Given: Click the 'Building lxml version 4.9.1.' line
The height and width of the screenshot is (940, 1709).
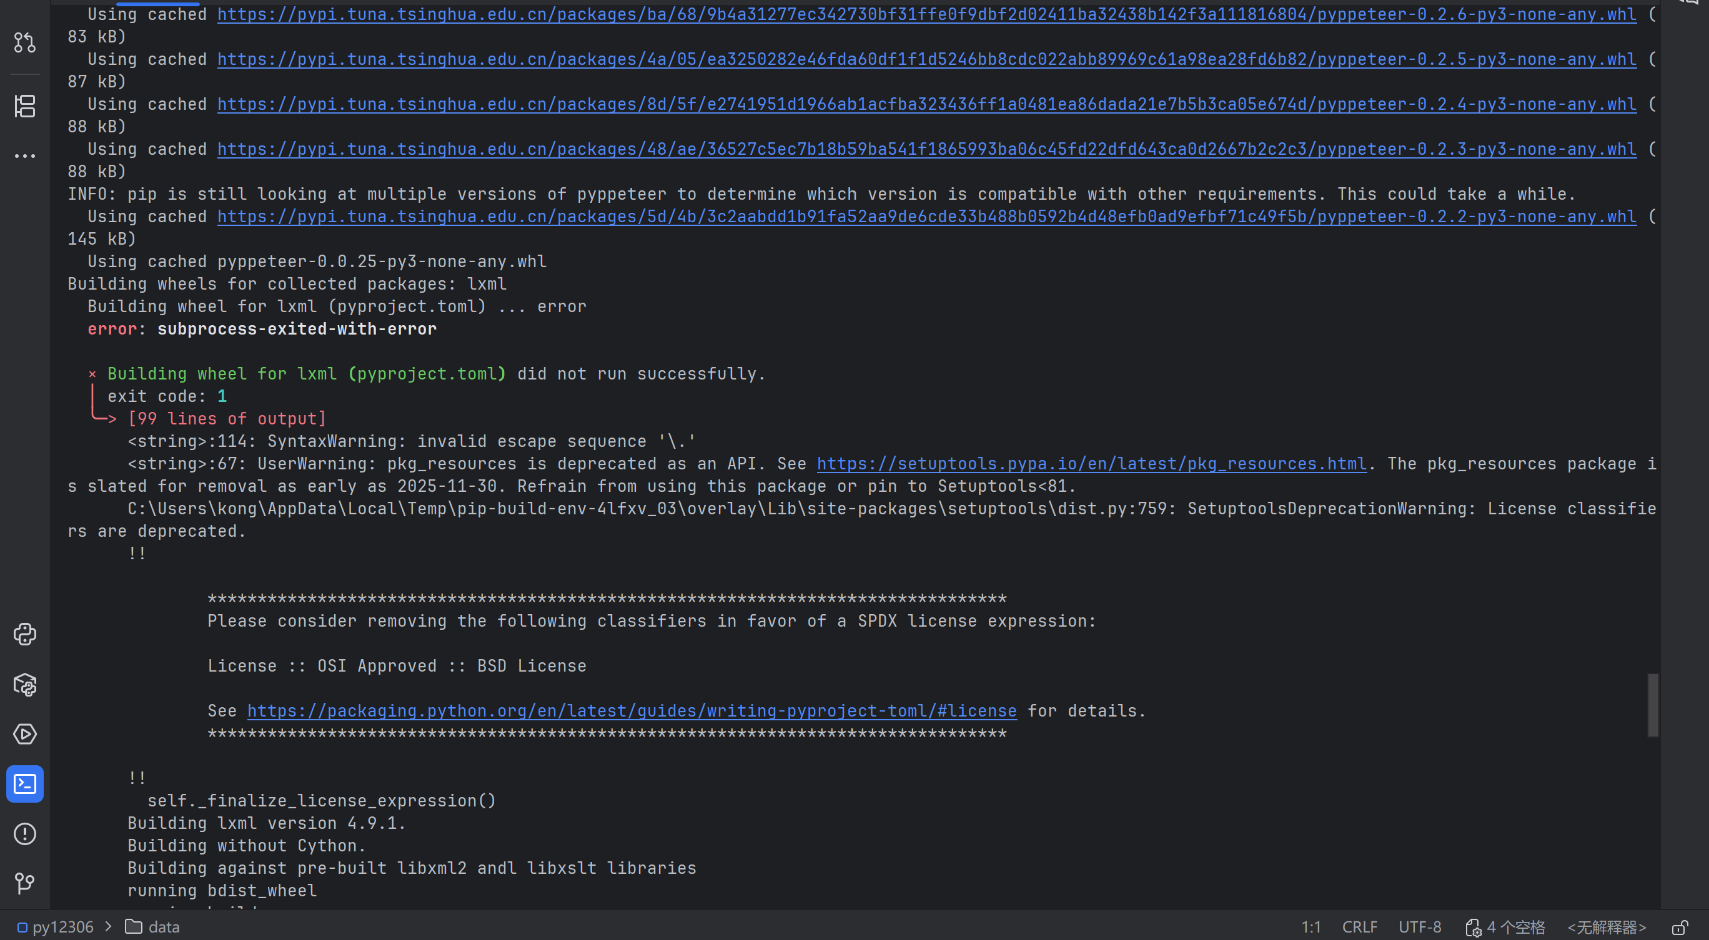Looking at the screenshot, I should pos(267,823).
